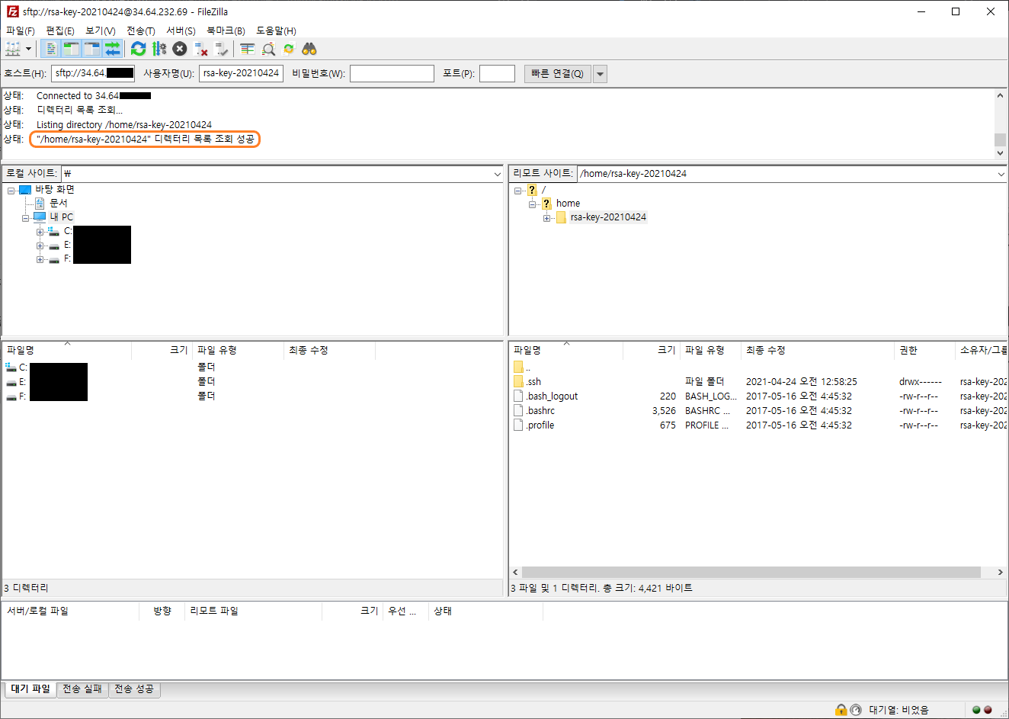Sort remote files by 권한 column
The width and height of the screenshot is (1009, 719).
click(924, 350)
